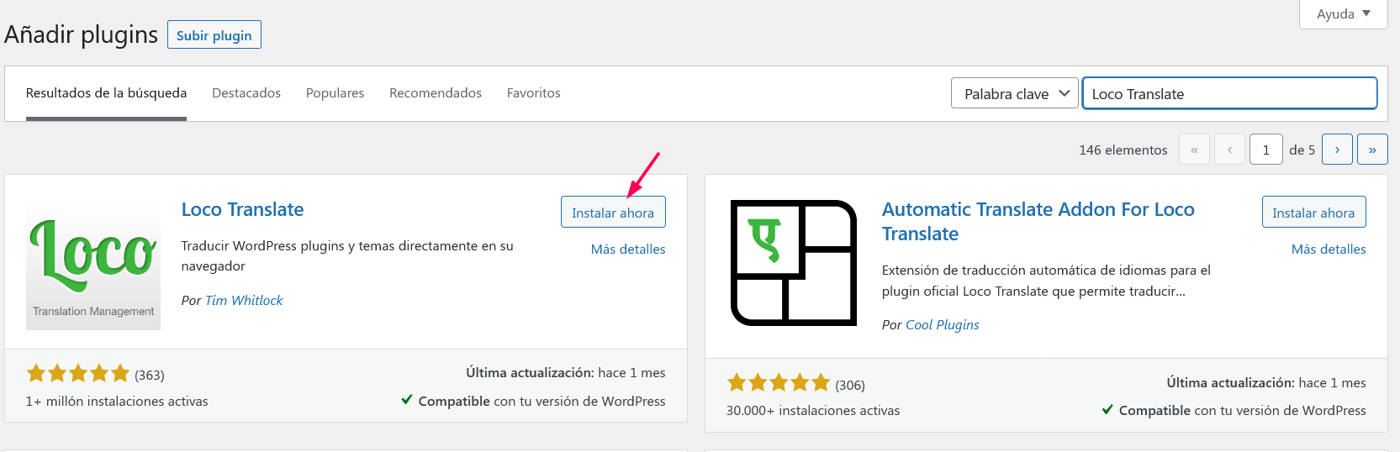Click Automatic Translate Addon's Última actualización text
1400x452 pixels.
(x=1266, y=382)
